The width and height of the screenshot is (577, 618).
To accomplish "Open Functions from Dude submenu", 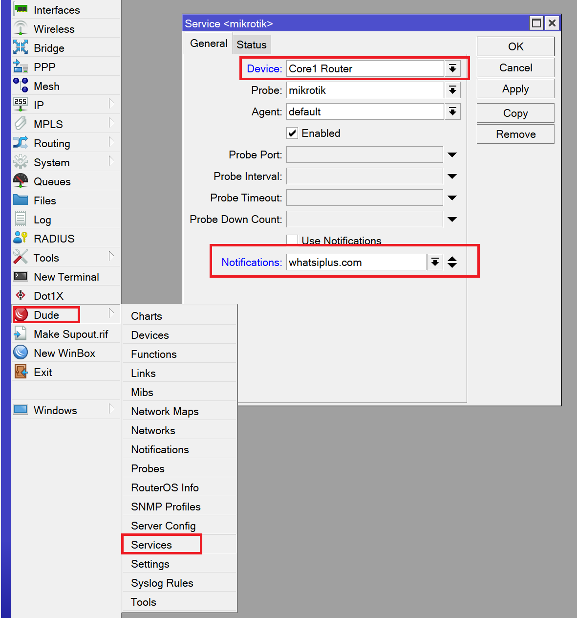I will click(x=179, y=354).
